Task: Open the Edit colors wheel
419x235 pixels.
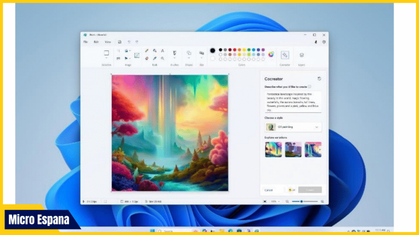Action: coord(271,54)
